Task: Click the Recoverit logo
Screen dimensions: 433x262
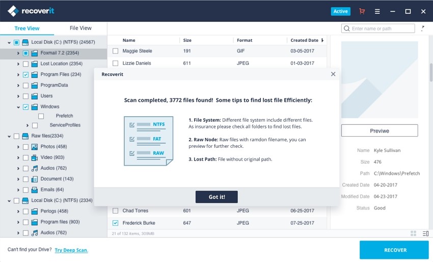Action: (x=31, y=11)
